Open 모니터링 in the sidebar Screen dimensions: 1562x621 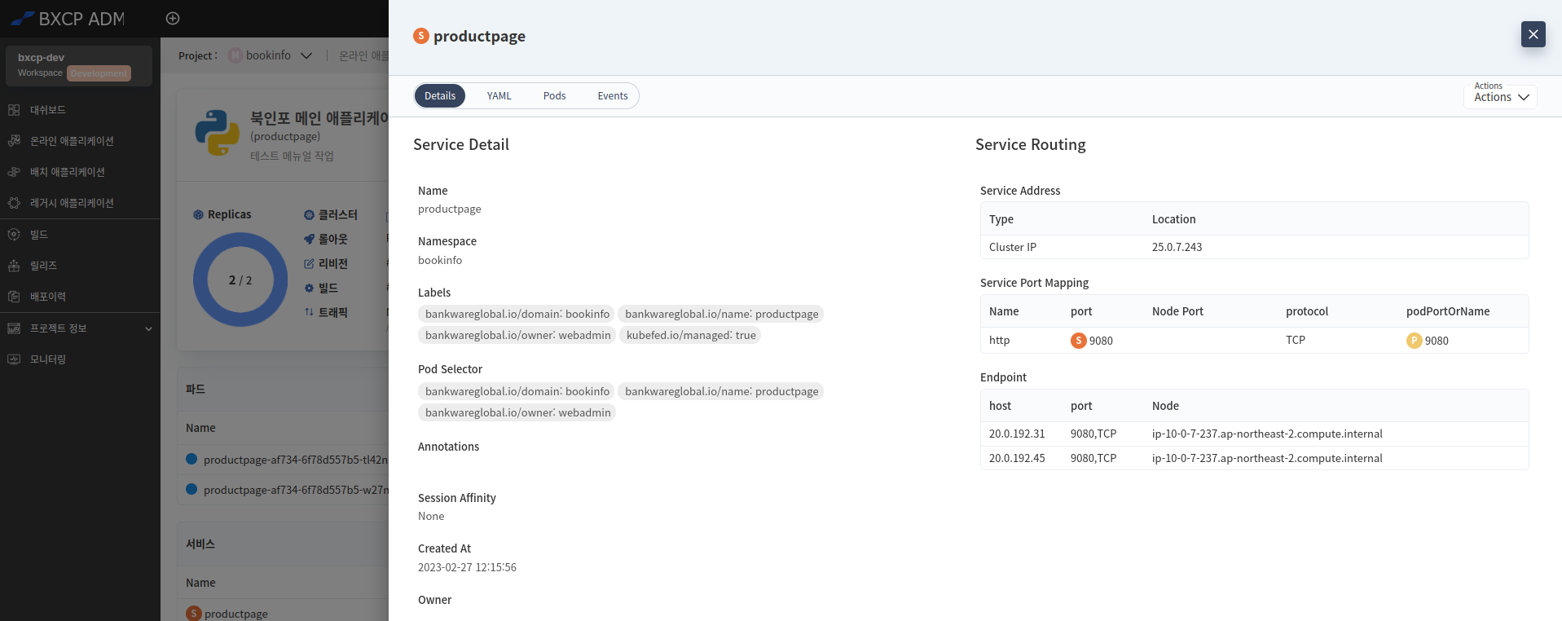point(48,359)
